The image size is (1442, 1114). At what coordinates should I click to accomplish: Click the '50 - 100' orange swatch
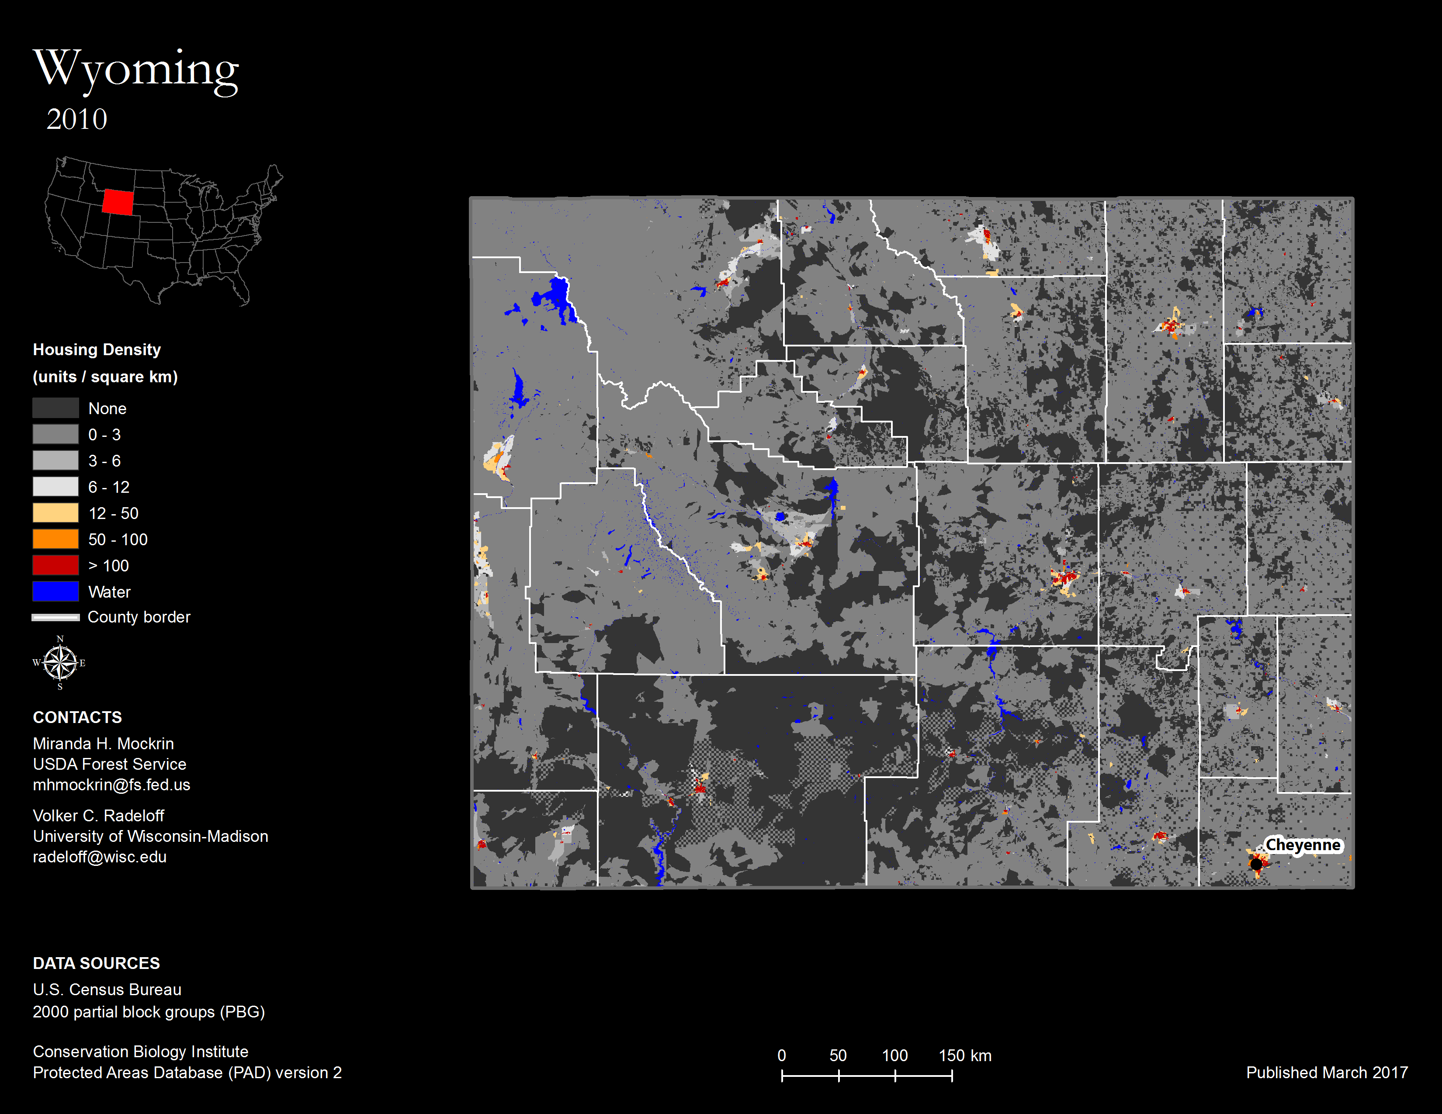pyautogui.click(x=55, y=539)
